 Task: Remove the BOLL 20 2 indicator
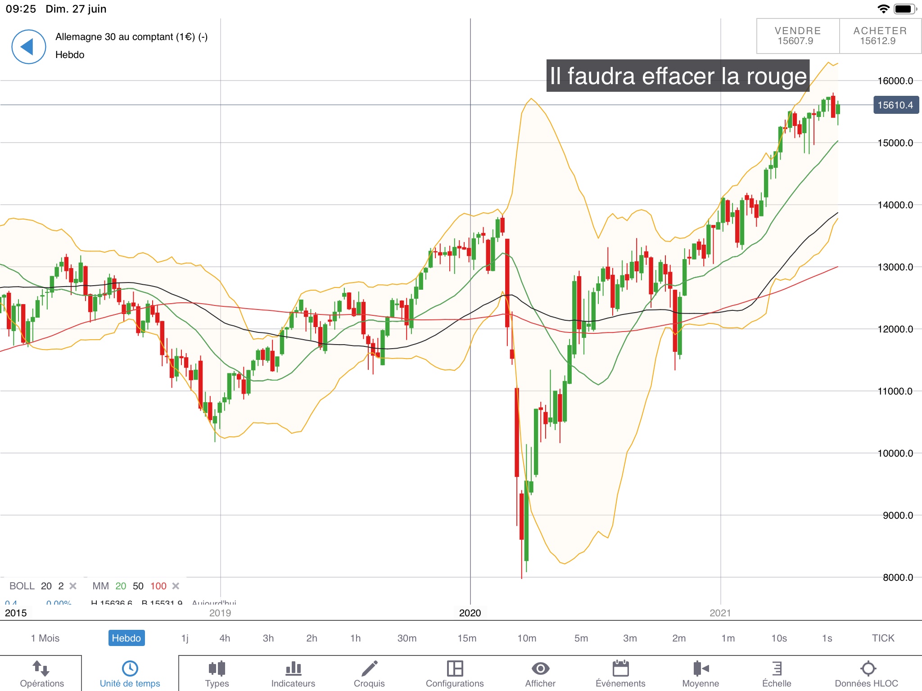(73, 586)
